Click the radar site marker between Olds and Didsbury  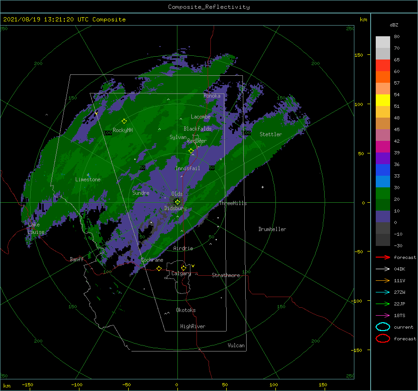click(177, 202)
